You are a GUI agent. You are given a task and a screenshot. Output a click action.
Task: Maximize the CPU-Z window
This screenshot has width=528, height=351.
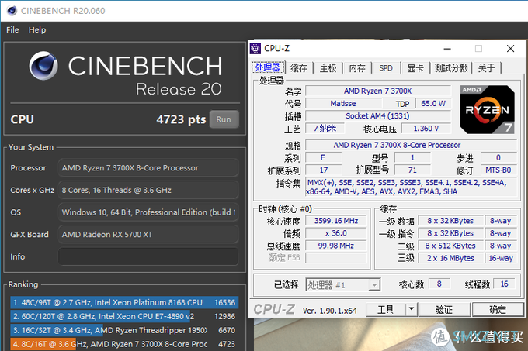point(478,49)
